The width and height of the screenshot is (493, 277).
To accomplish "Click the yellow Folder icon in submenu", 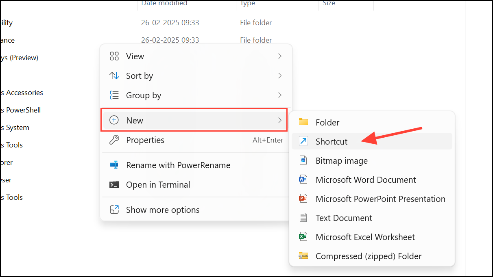I will click(x=303, y=122).
